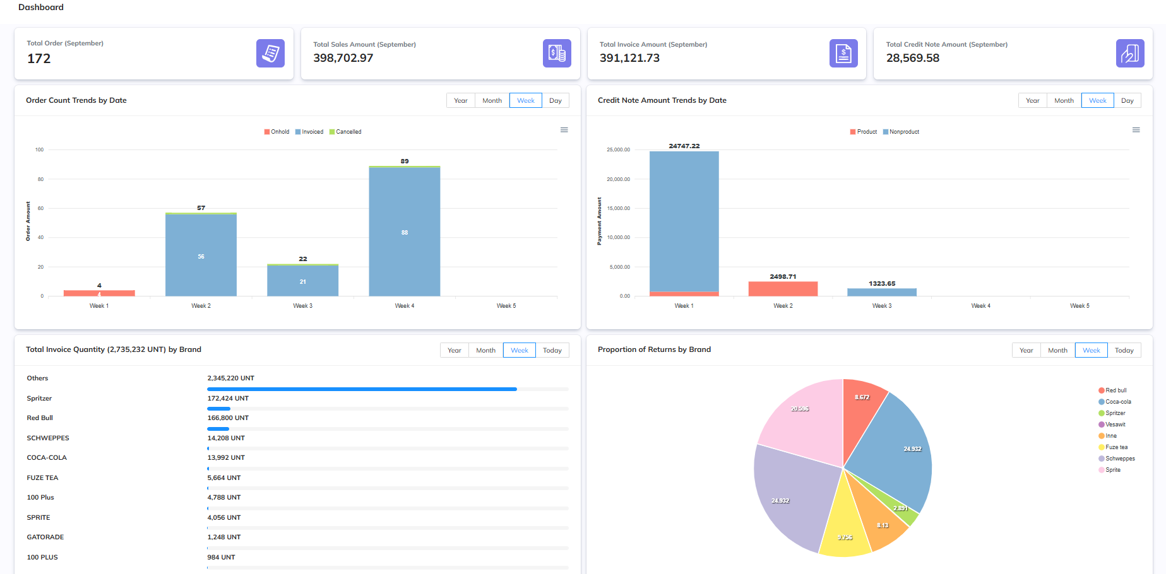Click the Total Invoice Amount document icon

[x=843, y=53]
